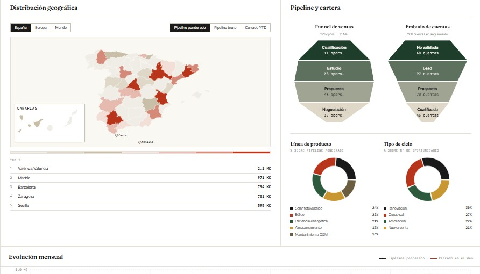The width and height of the screenshot is (480, 274).
Task: Click Ampliación legend swatch
Action: tap(385, 221)
